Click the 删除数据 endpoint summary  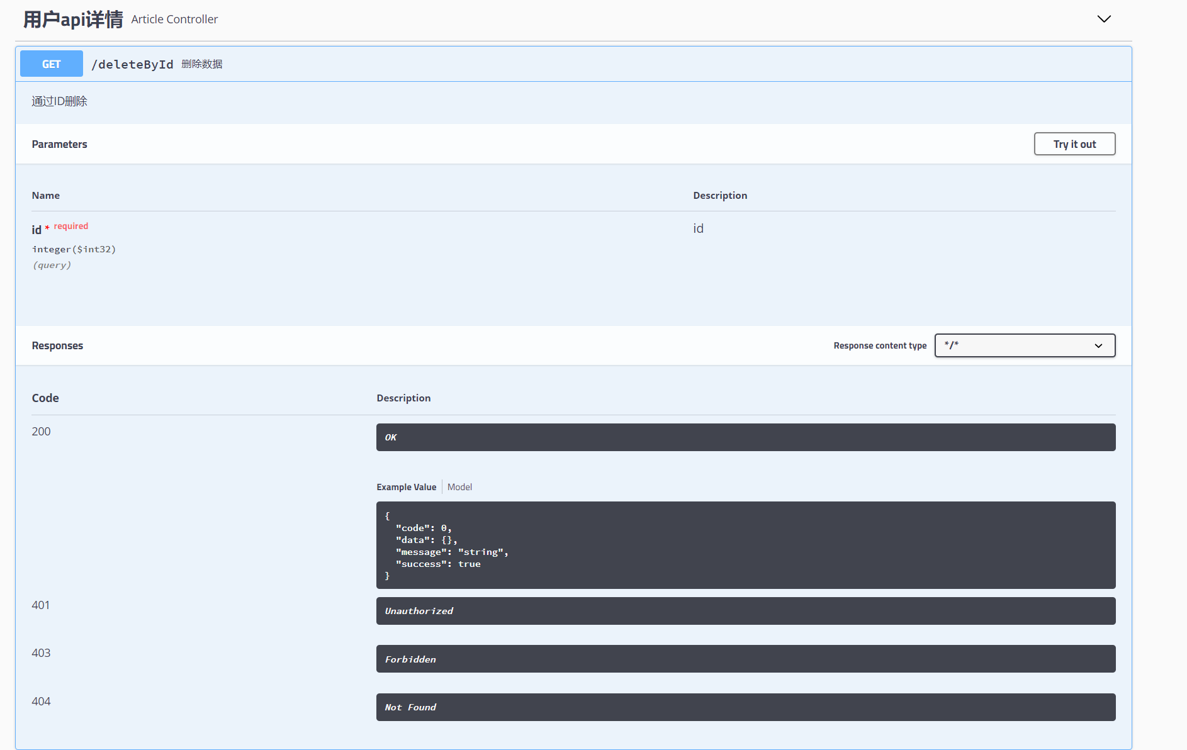202,64
